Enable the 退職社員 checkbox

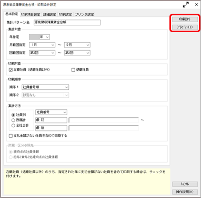pos(73,70)
